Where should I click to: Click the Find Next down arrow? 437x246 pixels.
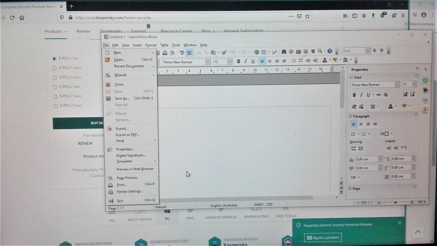click(x=374, y=50)
